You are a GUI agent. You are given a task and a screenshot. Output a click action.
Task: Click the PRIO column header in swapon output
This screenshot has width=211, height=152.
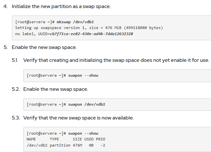[100, 139]
